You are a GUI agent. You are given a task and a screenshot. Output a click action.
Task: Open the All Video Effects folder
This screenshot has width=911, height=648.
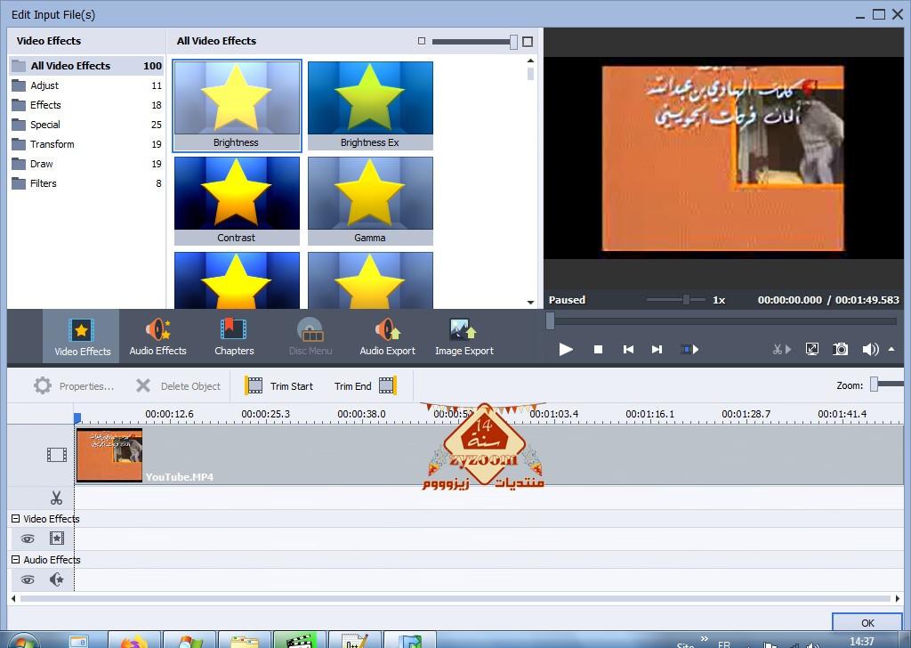(x=86, y=66)
